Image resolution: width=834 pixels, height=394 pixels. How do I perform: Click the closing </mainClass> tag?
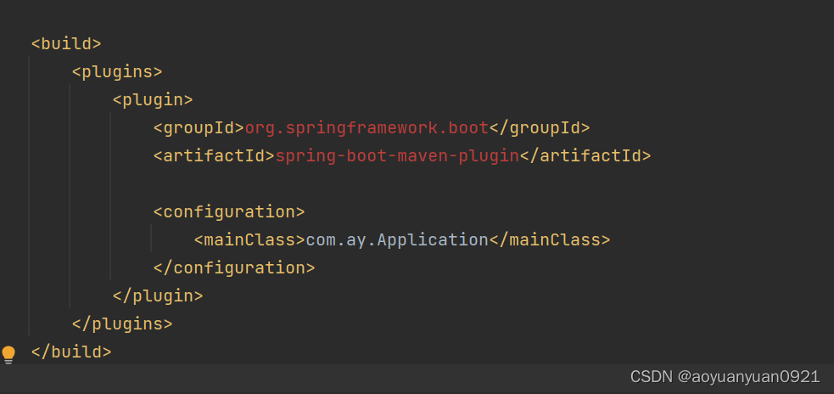pyautogui.click(x=550, y=239)
